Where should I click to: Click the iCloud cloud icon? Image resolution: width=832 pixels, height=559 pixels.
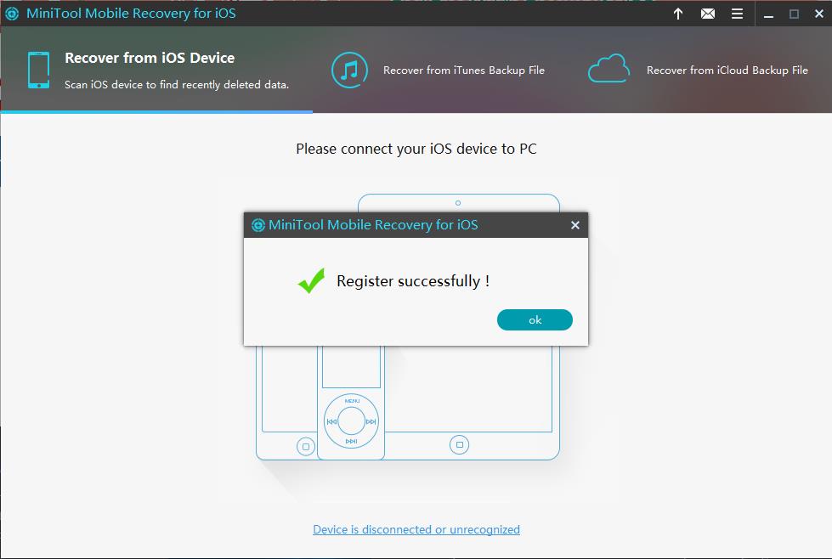(608, 69)
